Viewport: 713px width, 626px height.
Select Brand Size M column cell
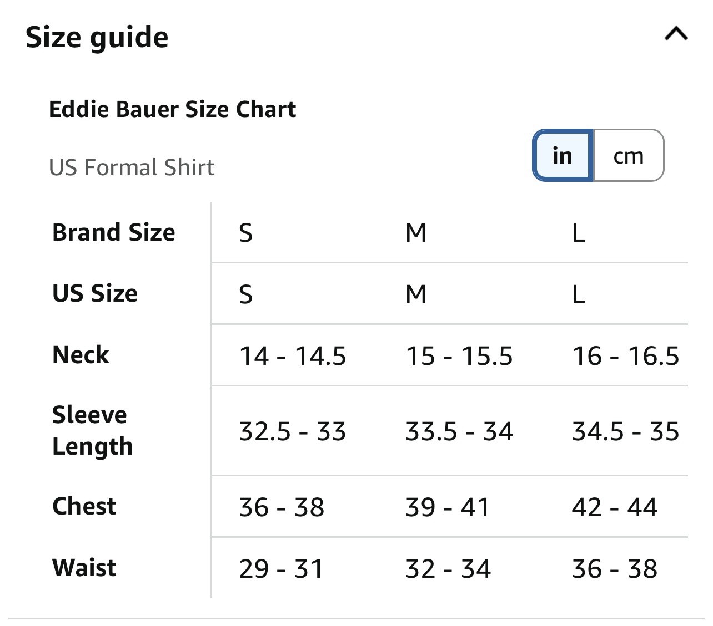pos(416,233)
